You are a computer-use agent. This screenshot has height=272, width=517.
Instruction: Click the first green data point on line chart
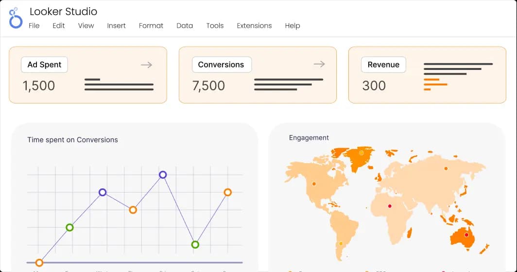69,227
